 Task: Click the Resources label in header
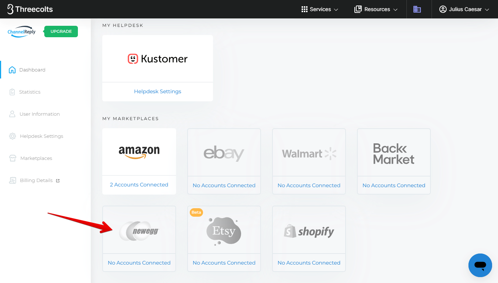[377, 9]
